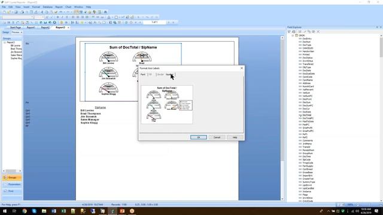Select the DocEntry field

coord(307,39)
